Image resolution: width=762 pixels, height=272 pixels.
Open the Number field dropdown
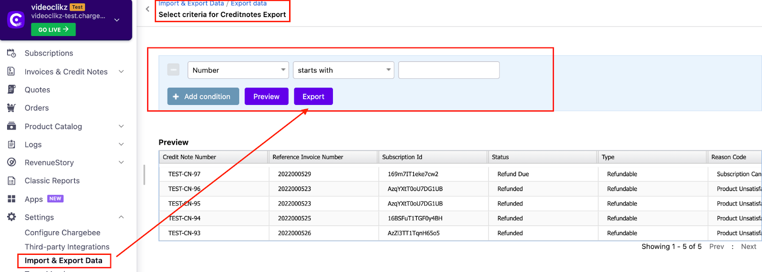click(238, 70)
